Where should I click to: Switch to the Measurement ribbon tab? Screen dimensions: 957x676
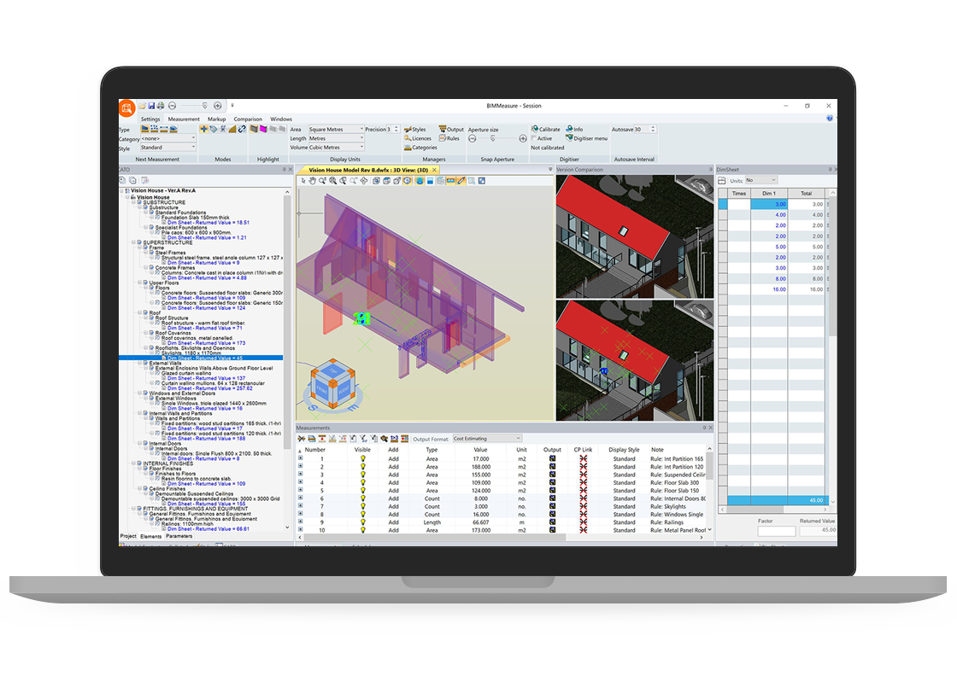coord(184,119)
